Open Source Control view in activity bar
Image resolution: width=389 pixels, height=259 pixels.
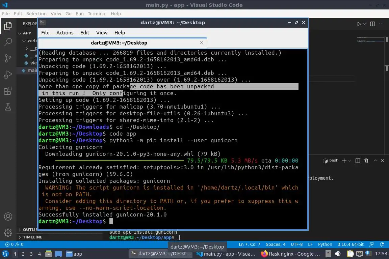[x=8, y=58]
